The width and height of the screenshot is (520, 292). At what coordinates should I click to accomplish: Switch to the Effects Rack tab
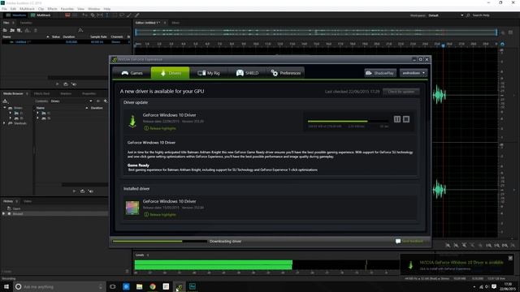[41, 94]
